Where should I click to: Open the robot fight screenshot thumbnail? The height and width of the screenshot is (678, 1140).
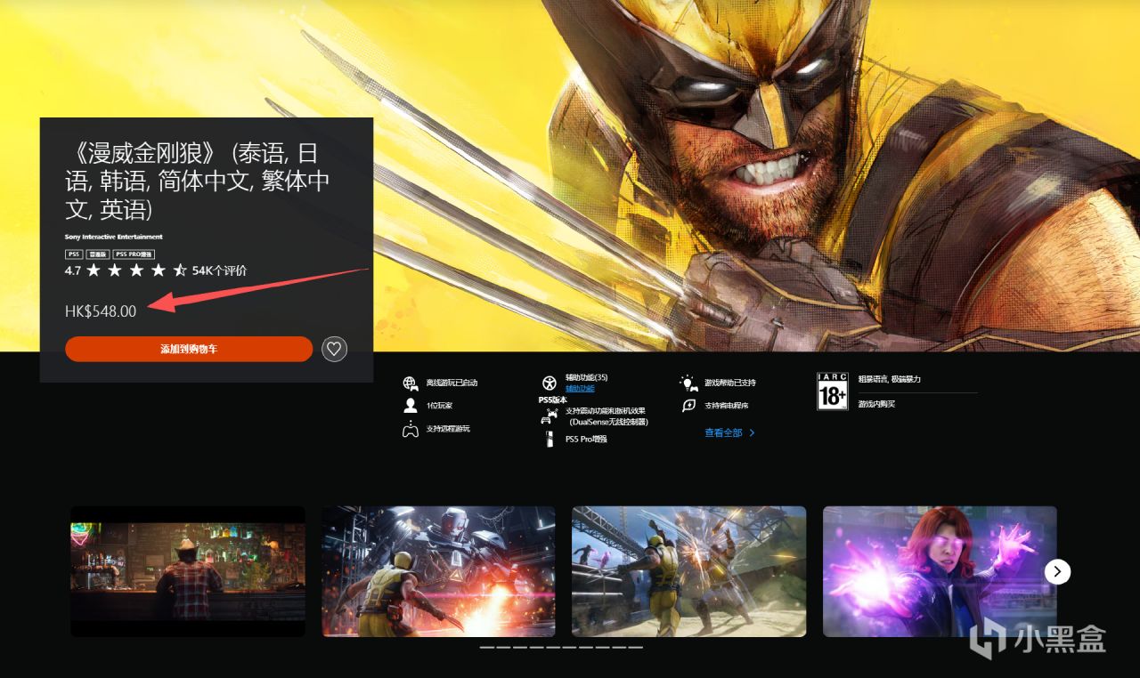[x=438, y=571]
